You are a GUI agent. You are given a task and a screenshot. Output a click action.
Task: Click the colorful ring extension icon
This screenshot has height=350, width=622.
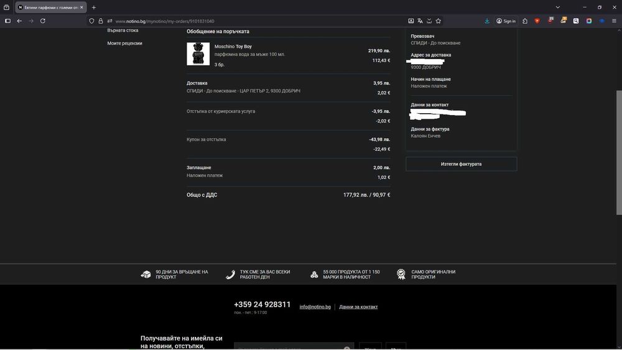[x=589, y=21]
